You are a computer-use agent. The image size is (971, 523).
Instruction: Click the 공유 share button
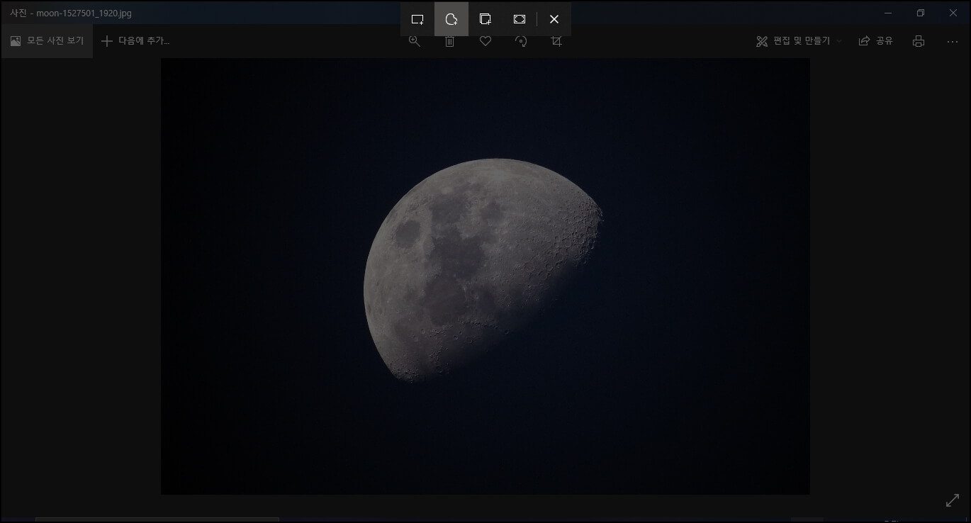875,41
